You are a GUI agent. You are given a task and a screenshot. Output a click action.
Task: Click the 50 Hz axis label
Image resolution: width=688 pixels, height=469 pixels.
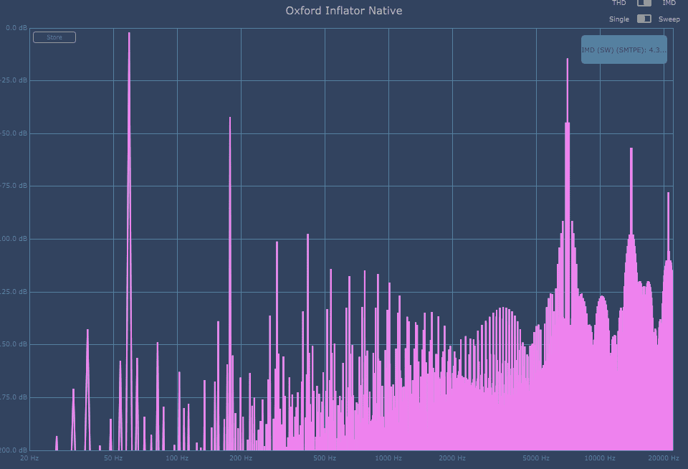click(113, 458)
